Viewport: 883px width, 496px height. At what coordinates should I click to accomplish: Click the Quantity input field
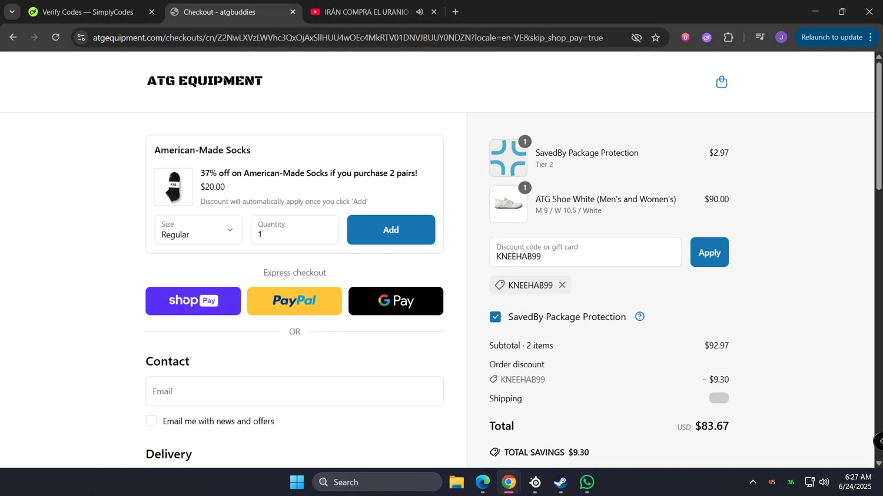[294, 230]
